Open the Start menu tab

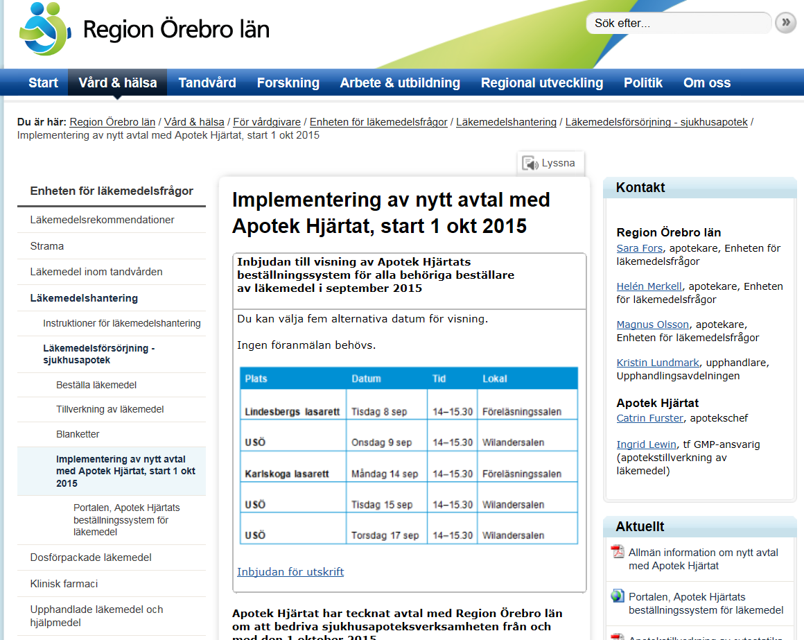pos(43,83)
